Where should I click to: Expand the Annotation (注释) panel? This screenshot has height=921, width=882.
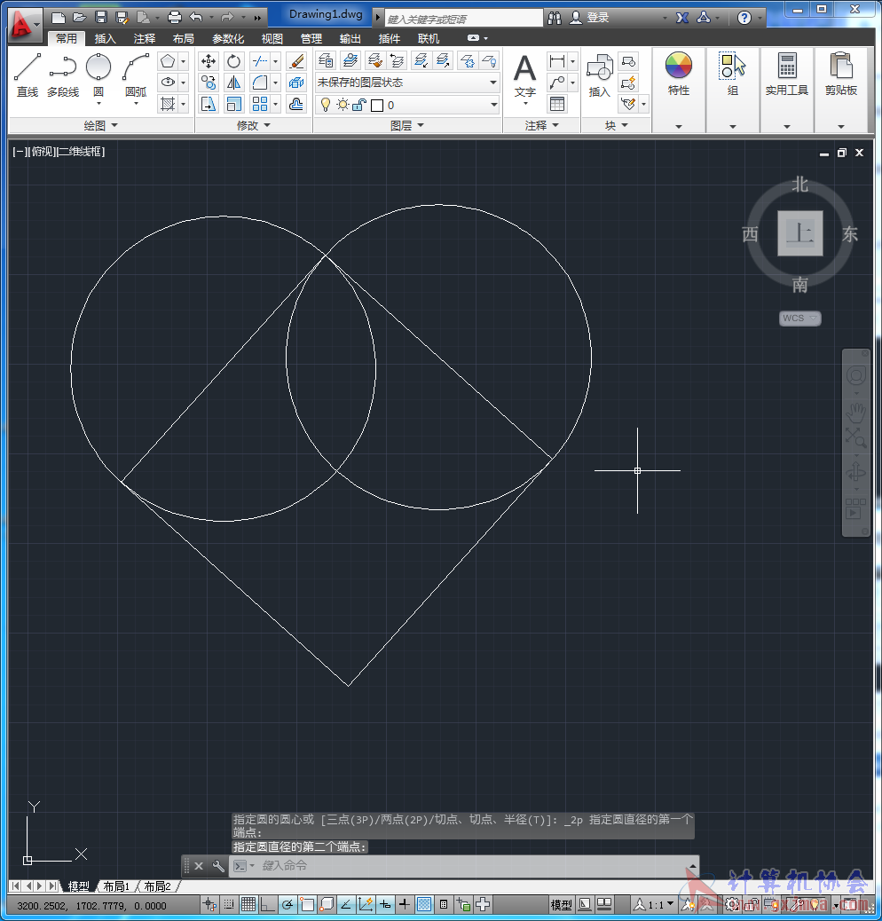(541, 125)
